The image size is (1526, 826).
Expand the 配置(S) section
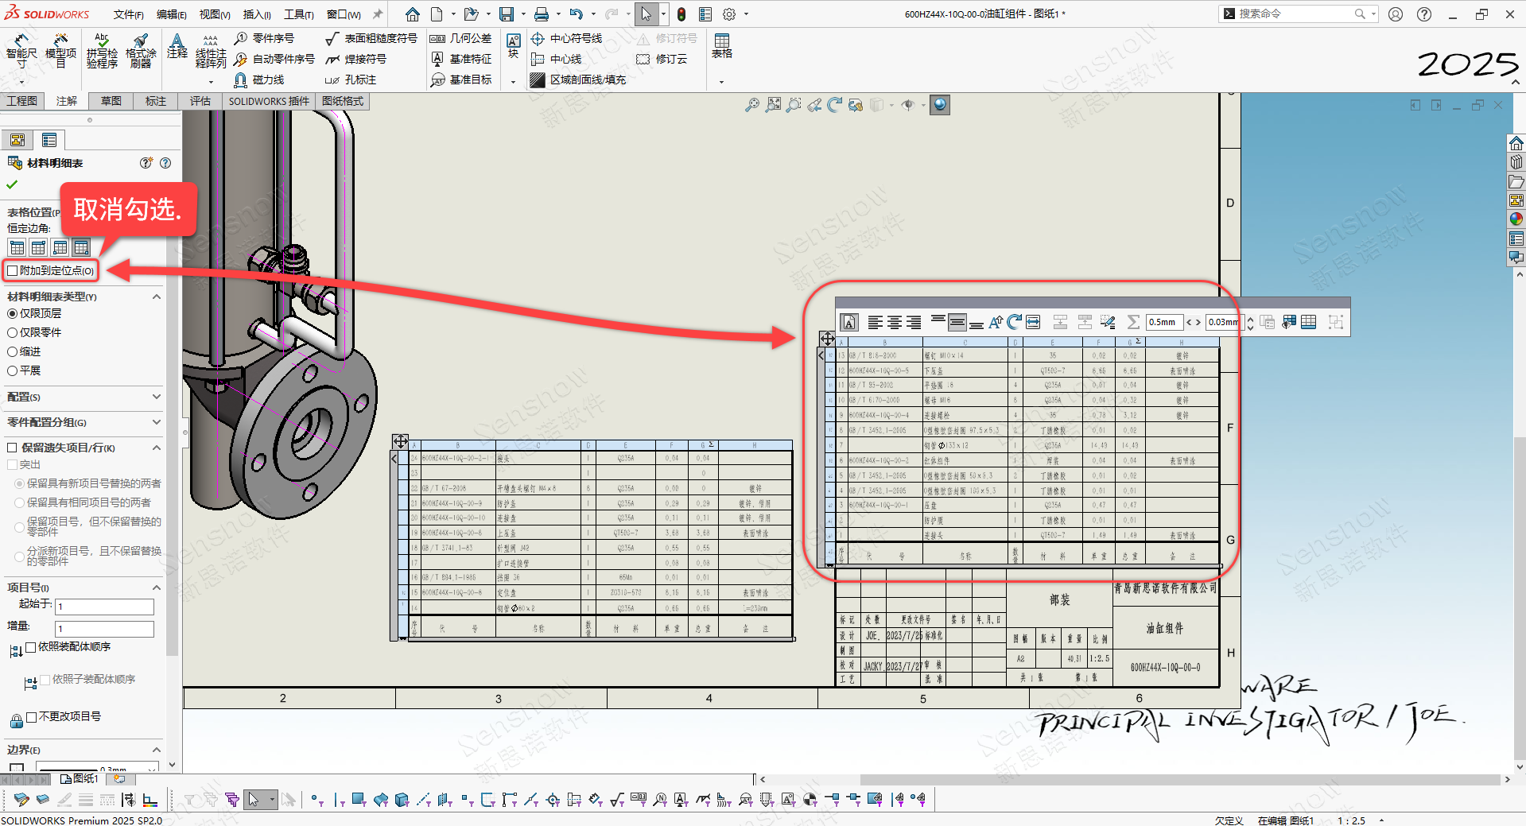(x=156, y=397)
